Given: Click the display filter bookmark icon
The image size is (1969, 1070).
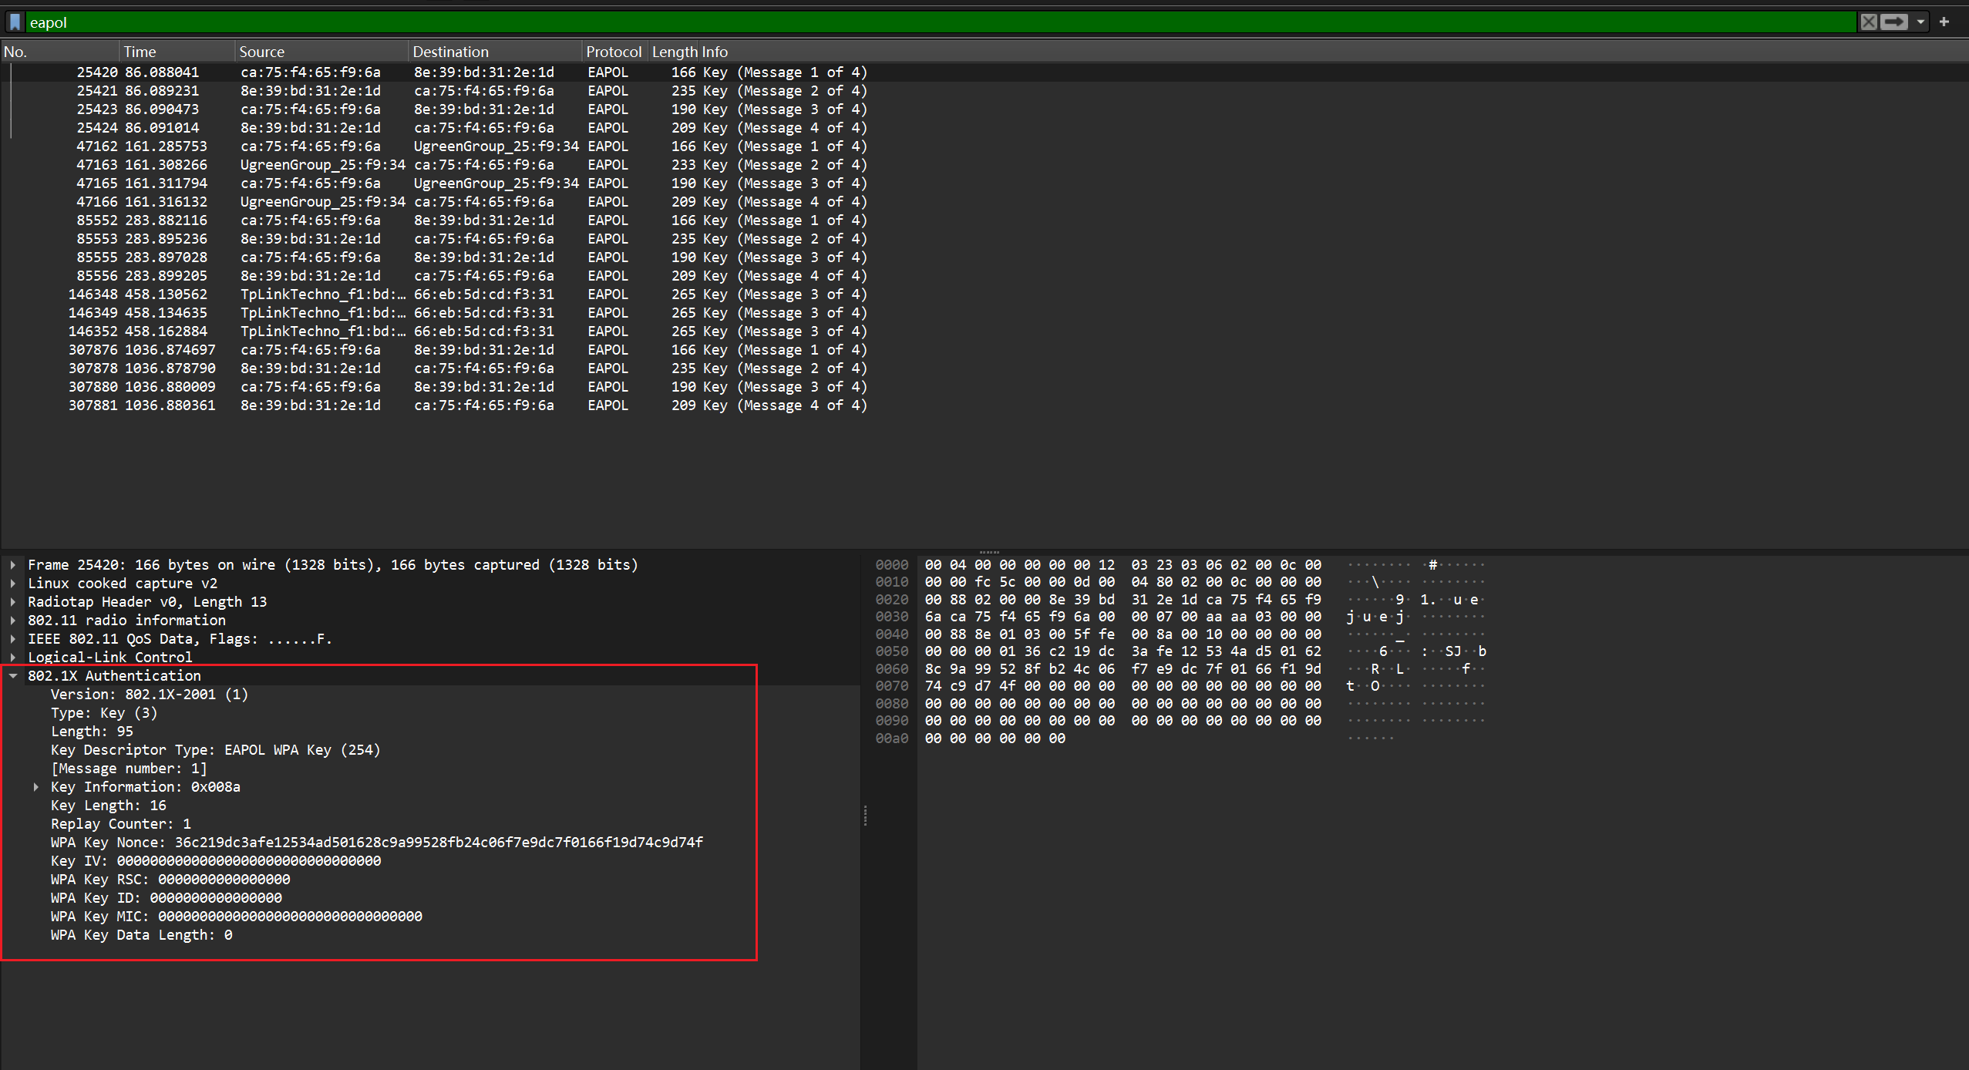Looking at the screenshot, I should click(15, 22).
